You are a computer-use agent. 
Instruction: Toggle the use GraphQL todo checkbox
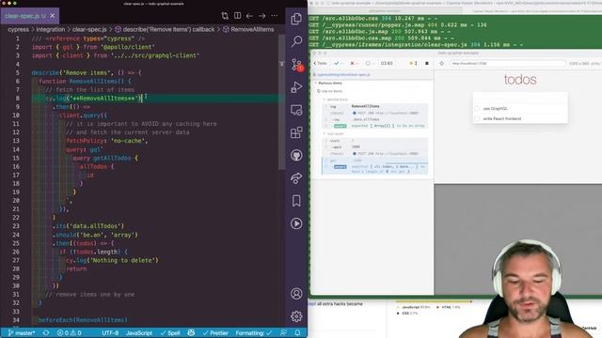click(477, 109)
